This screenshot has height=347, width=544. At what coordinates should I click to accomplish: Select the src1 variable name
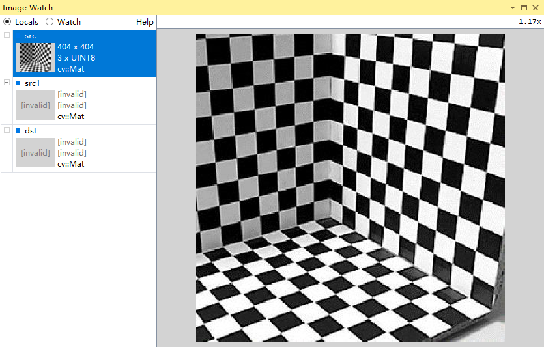(33, 83)
